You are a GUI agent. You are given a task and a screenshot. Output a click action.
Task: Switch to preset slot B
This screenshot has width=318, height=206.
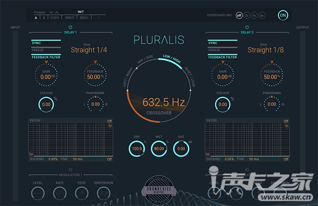(44, 18)
